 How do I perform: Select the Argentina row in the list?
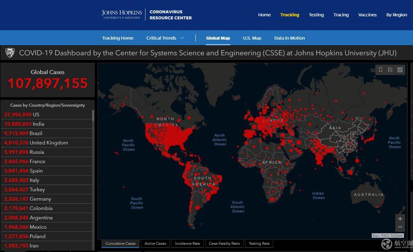coord(47,218)
